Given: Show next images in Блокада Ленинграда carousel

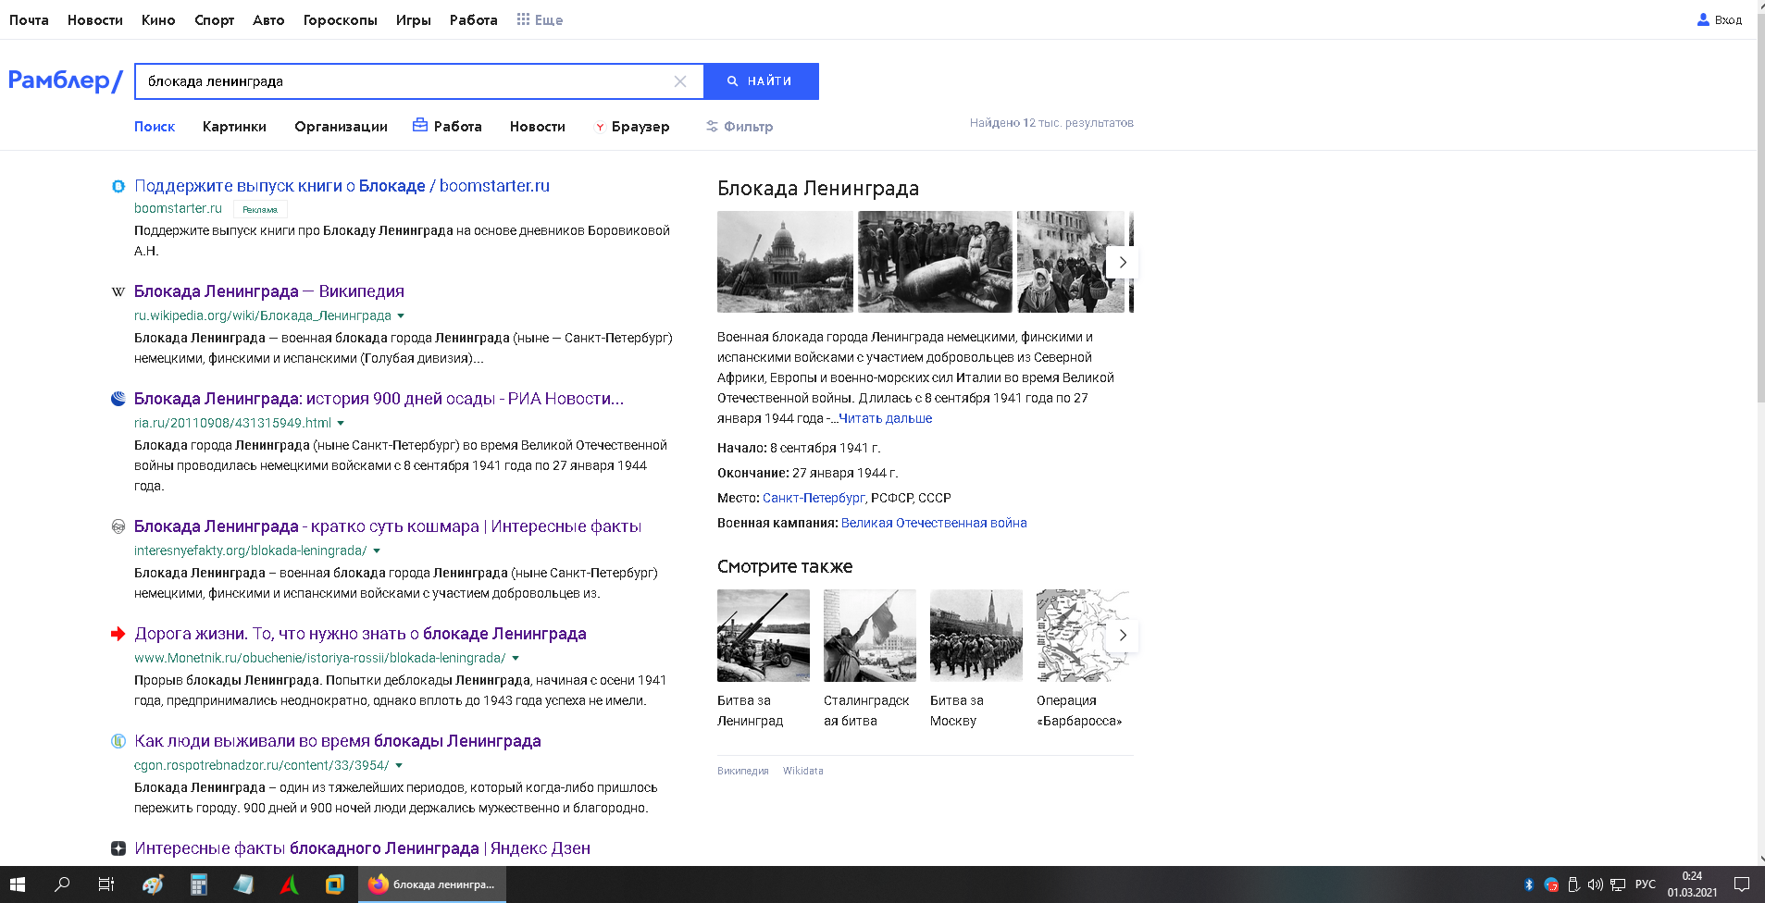Looking at the screenshot, I should coord(1123,262).
